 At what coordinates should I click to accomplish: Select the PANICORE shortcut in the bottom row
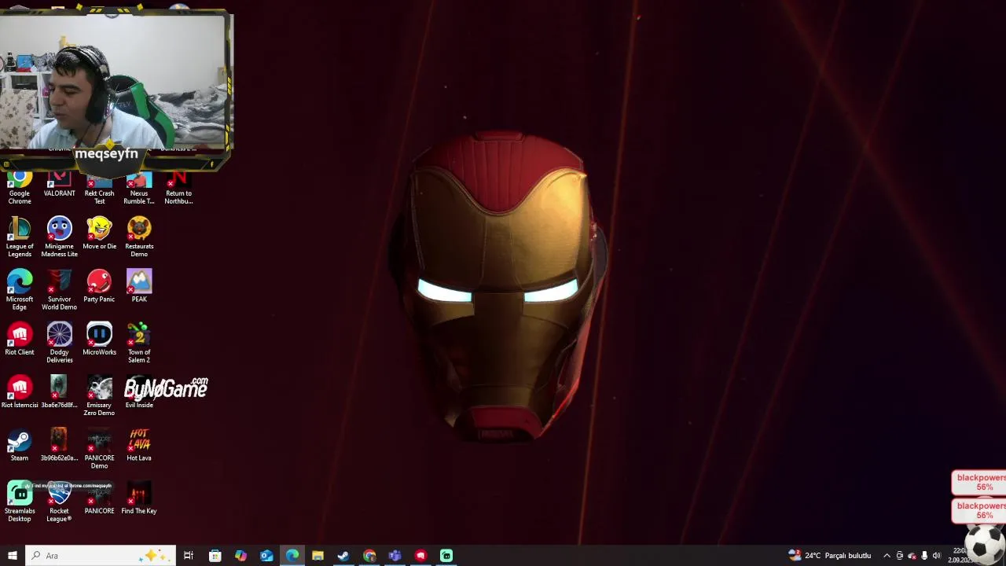(x=99, y=498)
